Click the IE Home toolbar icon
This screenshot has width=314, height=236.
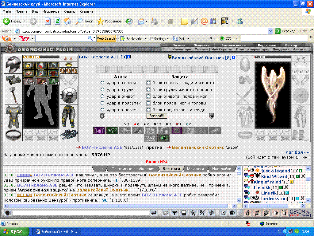(67, 21)
